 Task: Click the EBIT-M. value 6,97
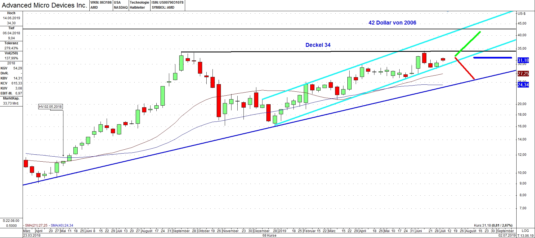(x=18, y=93)
